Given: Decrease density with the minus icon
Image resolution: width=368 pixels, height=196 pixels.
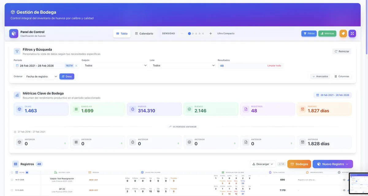Looking at the screenshot, I should 182,33.
